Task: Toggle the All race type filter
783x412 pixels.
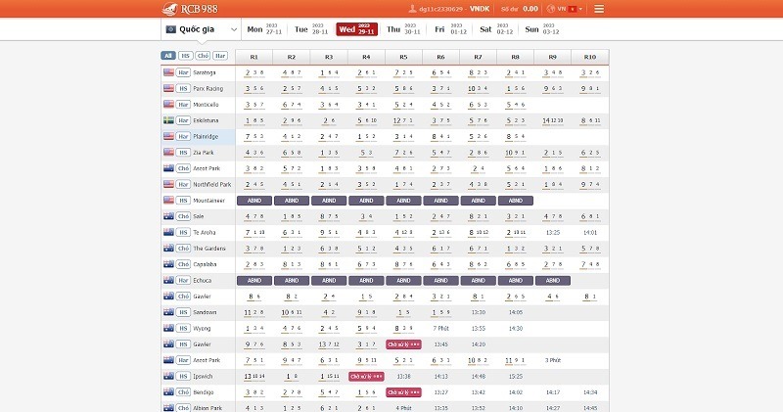Action: click(x=168, y=56)
